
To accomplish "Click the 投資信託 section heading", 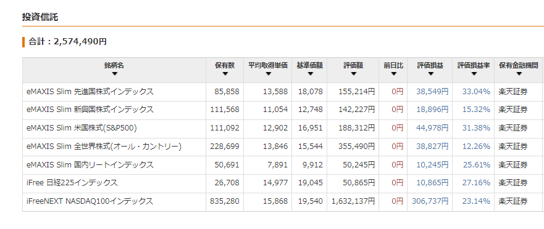I will [x=40, y=17].
